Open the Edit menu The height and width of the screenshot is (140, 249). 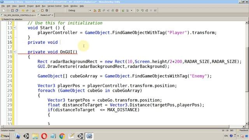click(9, 6)
